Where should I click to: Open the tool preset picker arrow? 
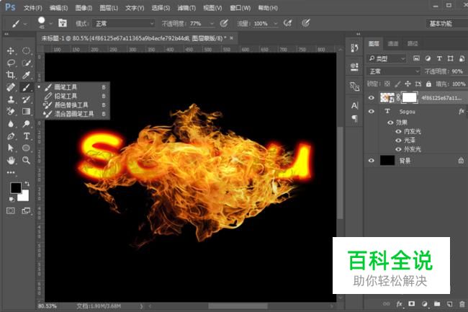(x=25, y=24)
